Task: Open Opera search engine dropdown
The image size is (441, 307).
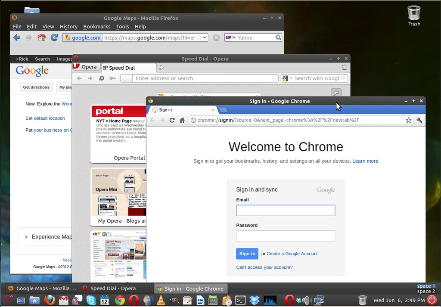Action: point(287,78)
